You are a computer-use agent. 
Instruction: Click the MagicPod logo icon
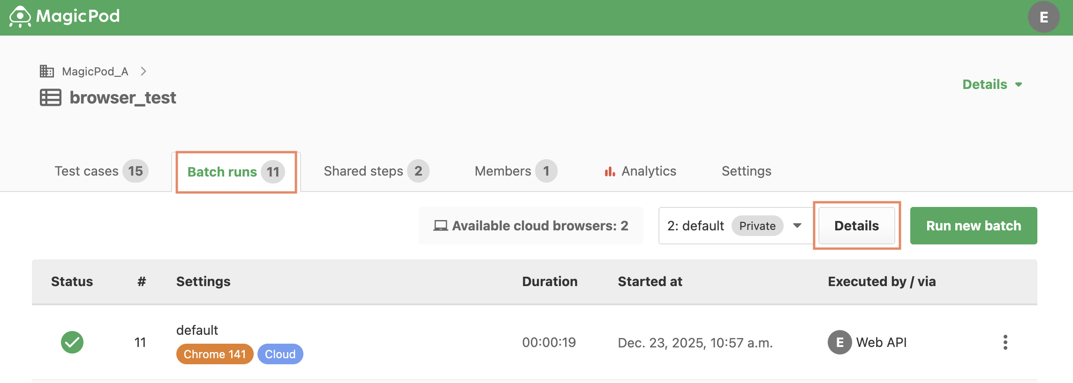point(20,17)
